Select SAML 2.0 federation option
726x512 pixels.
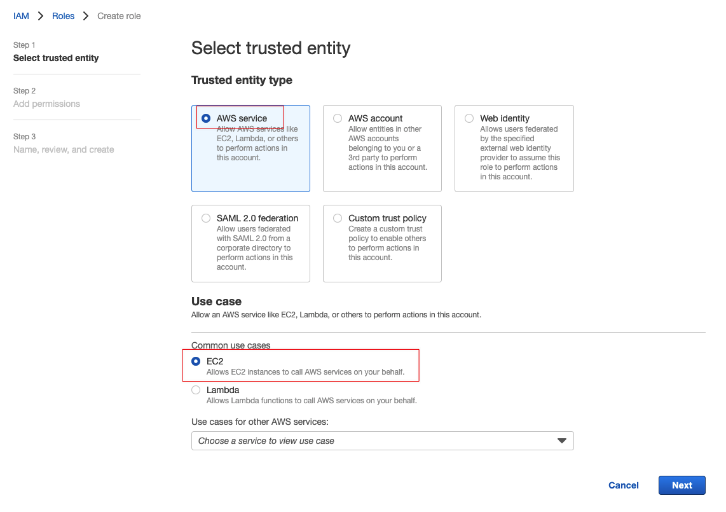click(206, 218)
